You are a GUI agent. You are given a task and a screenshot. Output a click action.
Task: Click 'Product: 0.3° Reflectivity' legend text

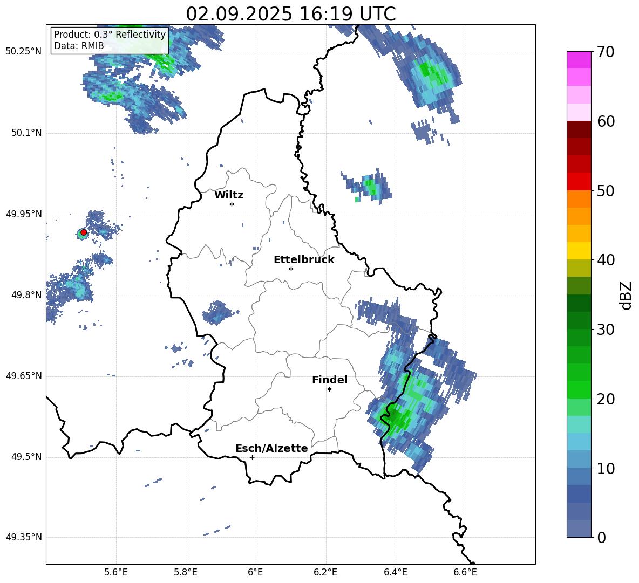click(x=110, y=35)
